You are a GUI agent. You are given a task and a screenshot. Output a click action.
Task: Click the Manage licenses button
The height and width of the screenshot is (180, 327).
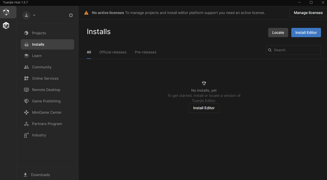click(308, 13)
